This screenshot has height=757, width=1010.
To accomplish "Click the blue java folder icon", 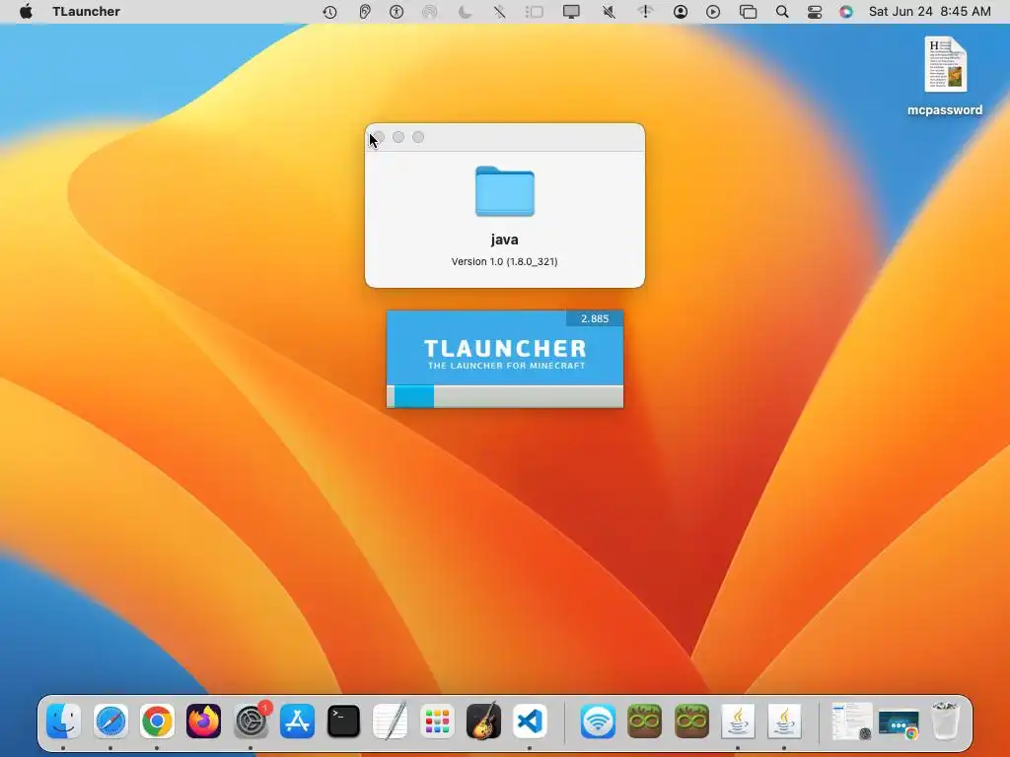I will [504, 191].
